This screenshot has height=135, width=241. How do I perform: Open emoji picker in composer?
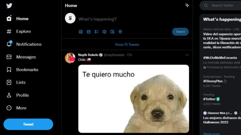[104, 32]
